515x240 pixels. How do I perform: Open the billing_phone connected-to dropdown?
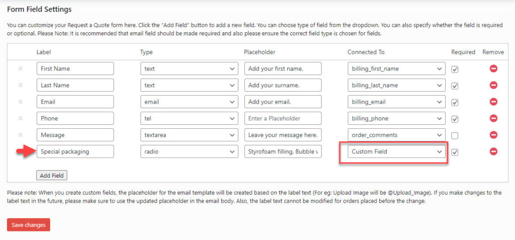(396, 118)
